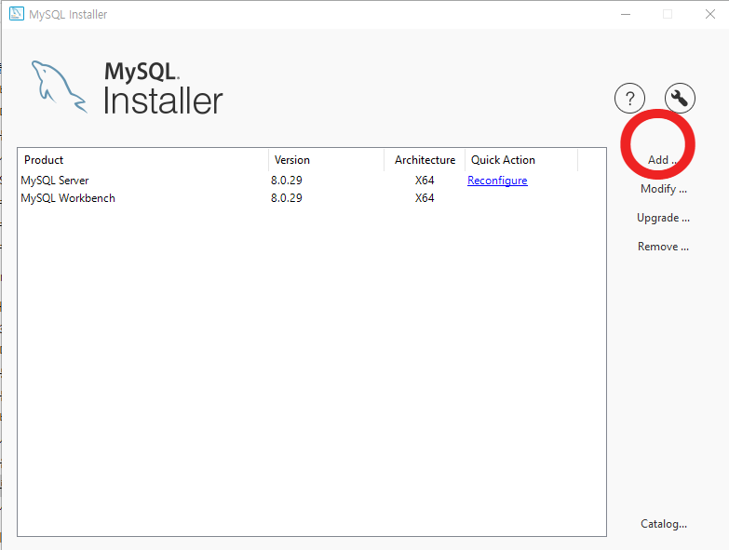The width and height of the screenshot is (729, 550).
Task: Click the 8.0.29 version of MySQL Server
Action: tap(287, 181)
